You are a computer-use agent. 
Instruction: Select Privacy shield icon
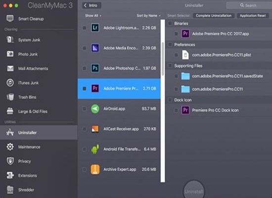click(10, 161)
